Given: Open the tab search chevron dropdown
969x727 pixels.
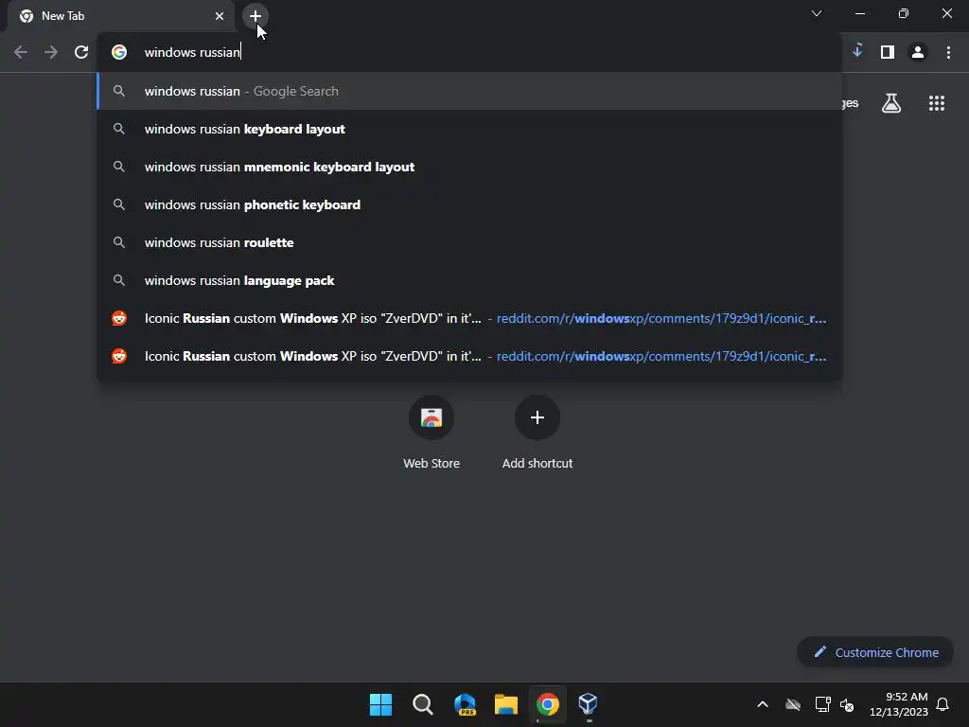Looking at the screenshot, I should [817, 13].
